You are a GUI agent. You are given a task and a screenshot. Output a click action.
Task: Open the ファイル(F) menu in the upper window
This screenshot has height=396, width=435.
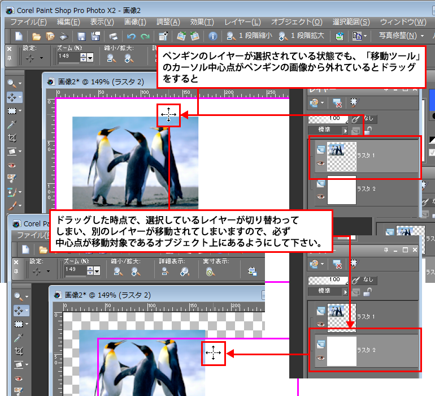click(29, 22)
